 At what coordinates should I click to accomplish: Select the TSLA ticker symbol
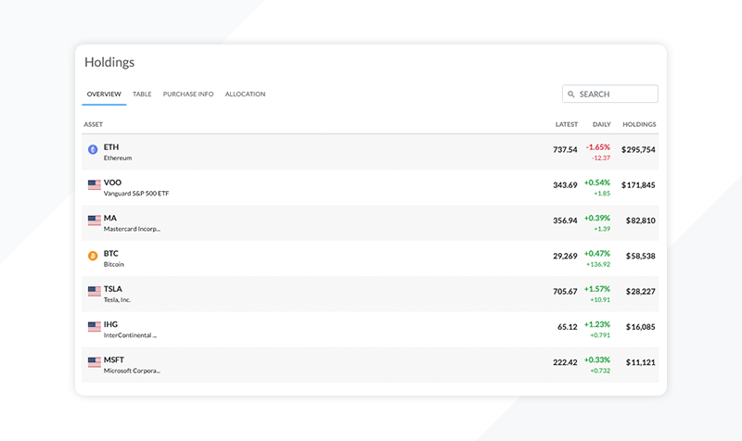113,289
